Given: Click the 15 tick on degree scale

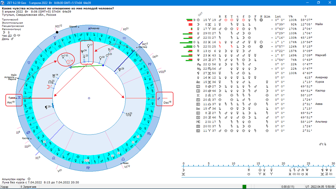Looking at the screenshot, I should pyautogui.click(x=258, y=163).
